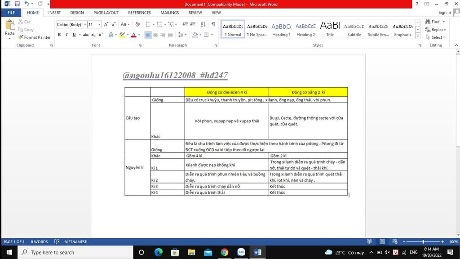Undo the last action

point(27,4)
